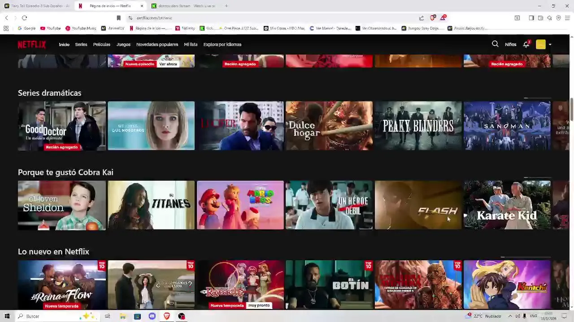Open the Titanes thumbnail

151,205
